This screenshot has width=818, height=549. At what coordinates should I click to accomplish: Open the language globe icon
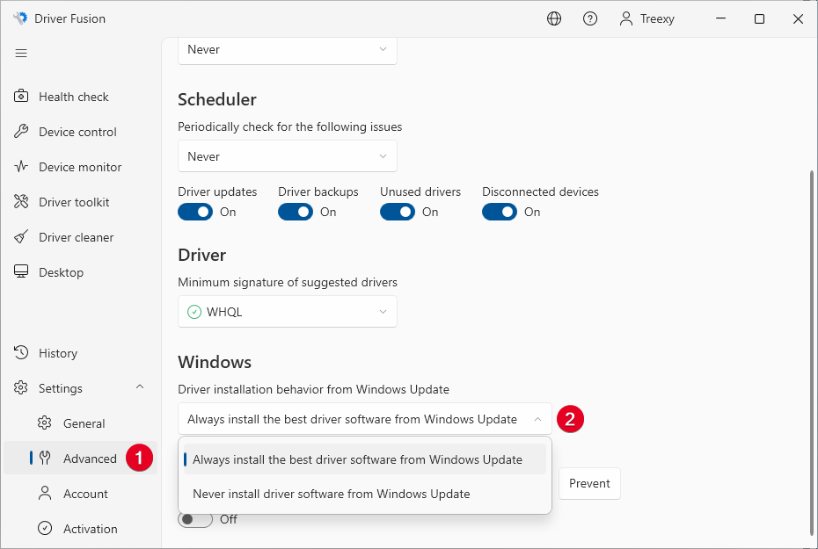[x=554, y=18]
